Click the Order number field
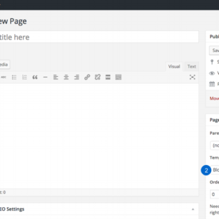 pos(215,194)
